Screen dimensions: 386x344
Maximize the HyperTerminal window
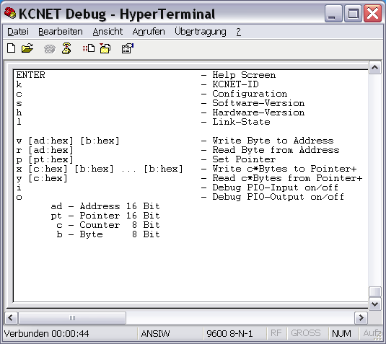(x=353, y=13)
